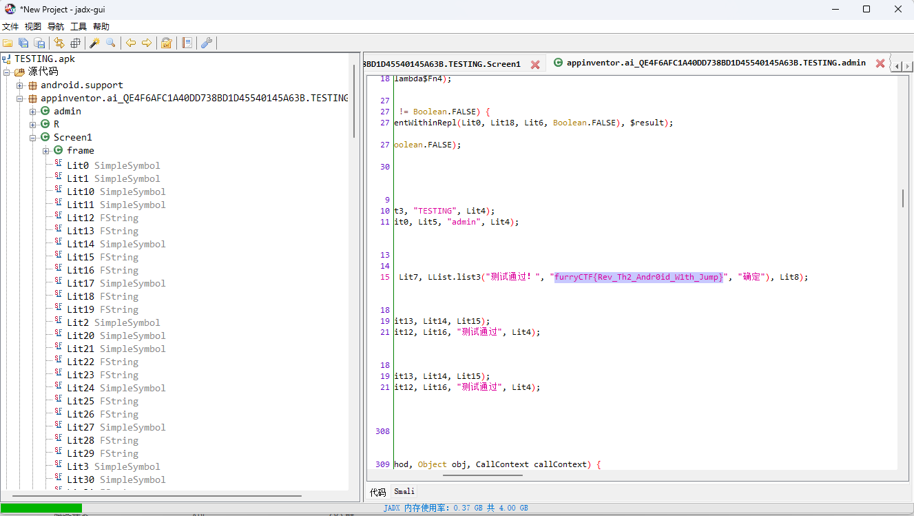Click the code editor horizontal scrollbar
Viewport: 914px width, 516px height.
[x=482, y=475]
